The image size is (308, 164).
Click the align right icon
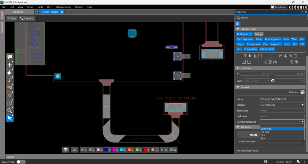pos(291,56)
